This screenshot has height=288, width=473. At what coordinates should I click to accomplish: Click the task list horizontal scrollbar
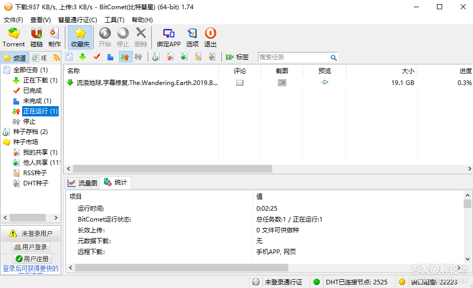point(172,169)
